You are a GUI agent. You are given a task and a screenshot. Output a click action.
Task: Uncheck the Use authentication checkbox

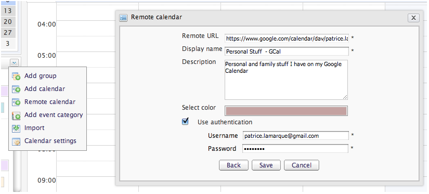(x=185, y=121)
